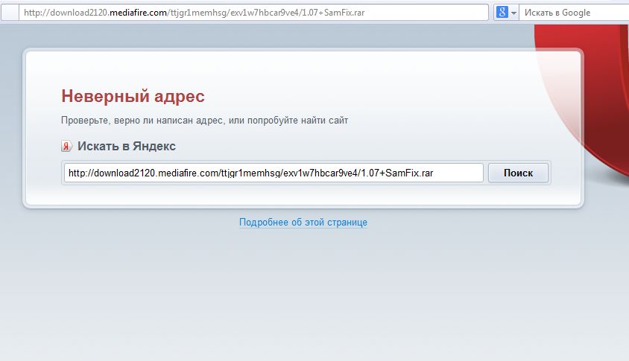Open 'Подробнее об этой странице' link
This screenshot has height=361, width=629.
(303, 223)
